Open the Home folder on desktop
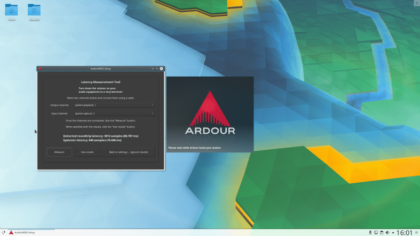The width and height of the screenshot is (420, 236). click(12, 11)
